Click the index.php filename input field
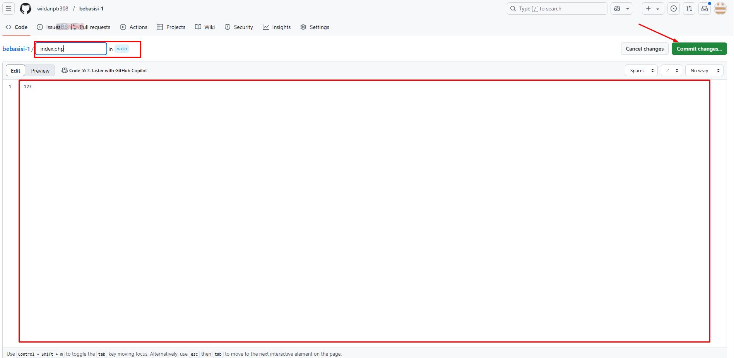 (71, 49)
